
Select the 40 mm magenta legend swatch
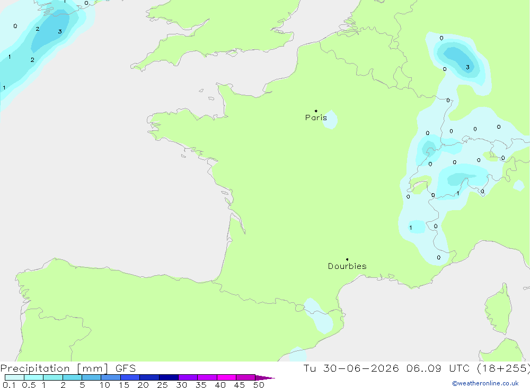(226, 377)
